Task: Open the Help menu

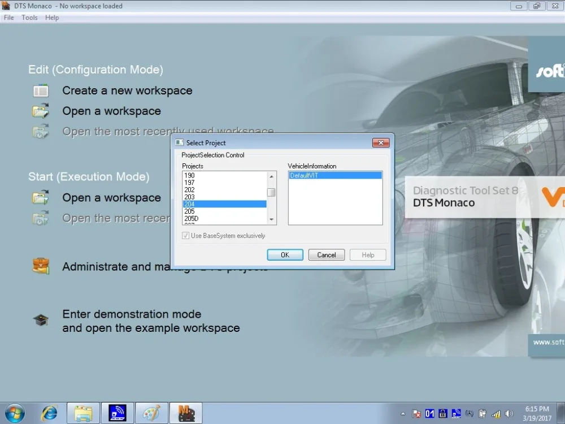Action: tap(52, 18)
